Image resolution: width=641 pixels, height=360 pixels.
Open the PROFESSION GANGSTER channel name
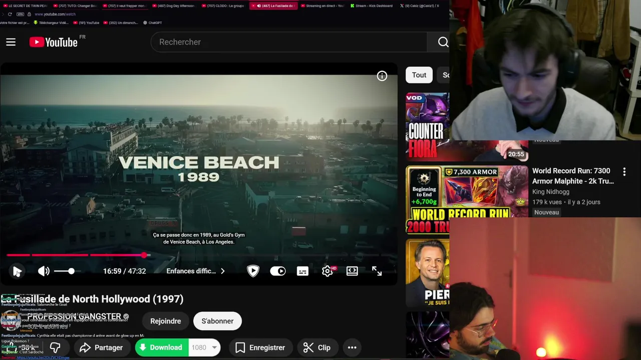coord(74,316)
